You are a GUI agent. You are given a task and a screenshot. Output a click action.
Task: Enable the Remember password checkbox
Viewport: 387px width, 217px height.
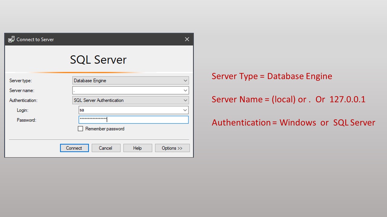pyautogui.click(x=80, y=128)
